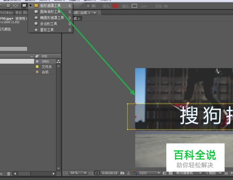
Task: Click the always preview this view icon
Action: [x=66, y=173]
